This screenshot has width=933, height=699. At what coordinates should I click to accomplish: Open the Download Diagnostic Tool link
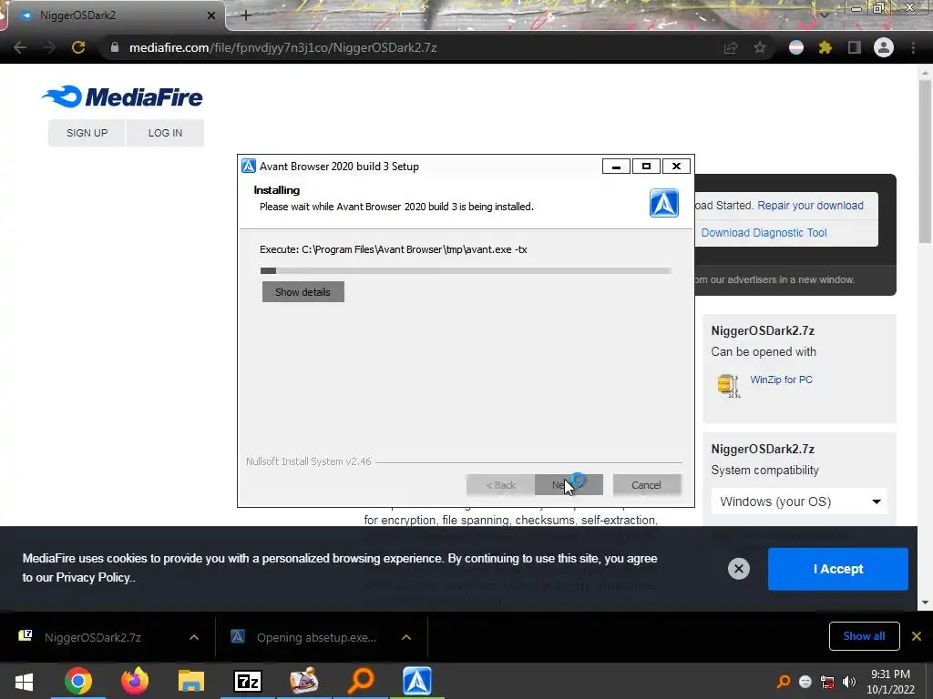(764, 233)
